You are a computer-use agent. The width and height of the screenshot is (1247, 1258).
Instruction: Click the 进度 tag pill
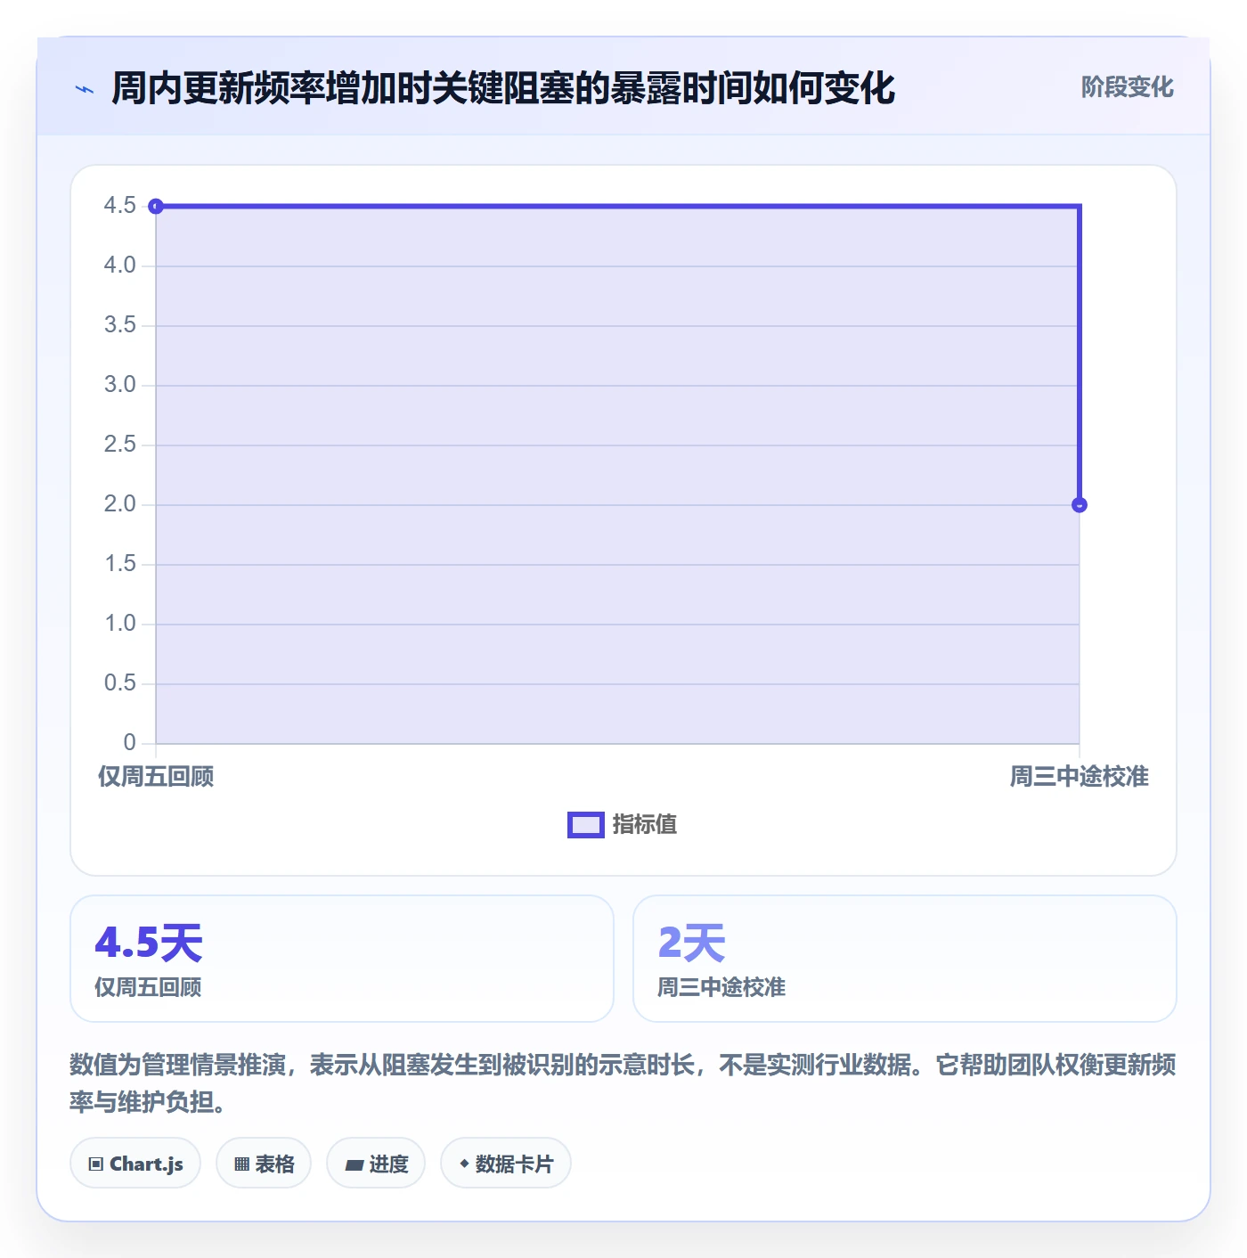click(376, 1164)
